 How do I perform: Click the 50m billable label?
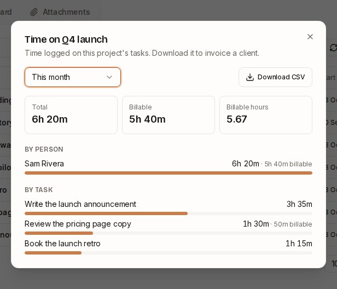coord(293,224)
